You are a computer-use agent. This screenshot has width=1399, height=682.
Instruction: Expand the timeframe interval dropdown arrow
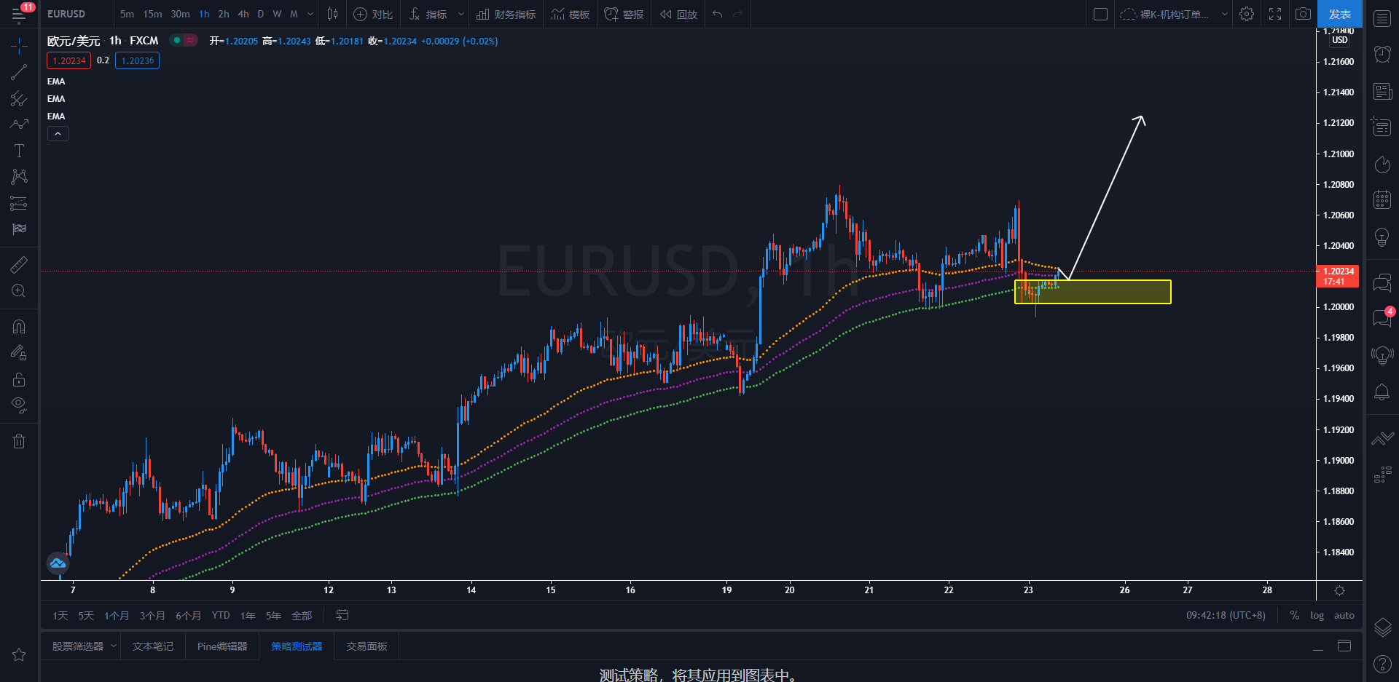click(x=310, y=14)
